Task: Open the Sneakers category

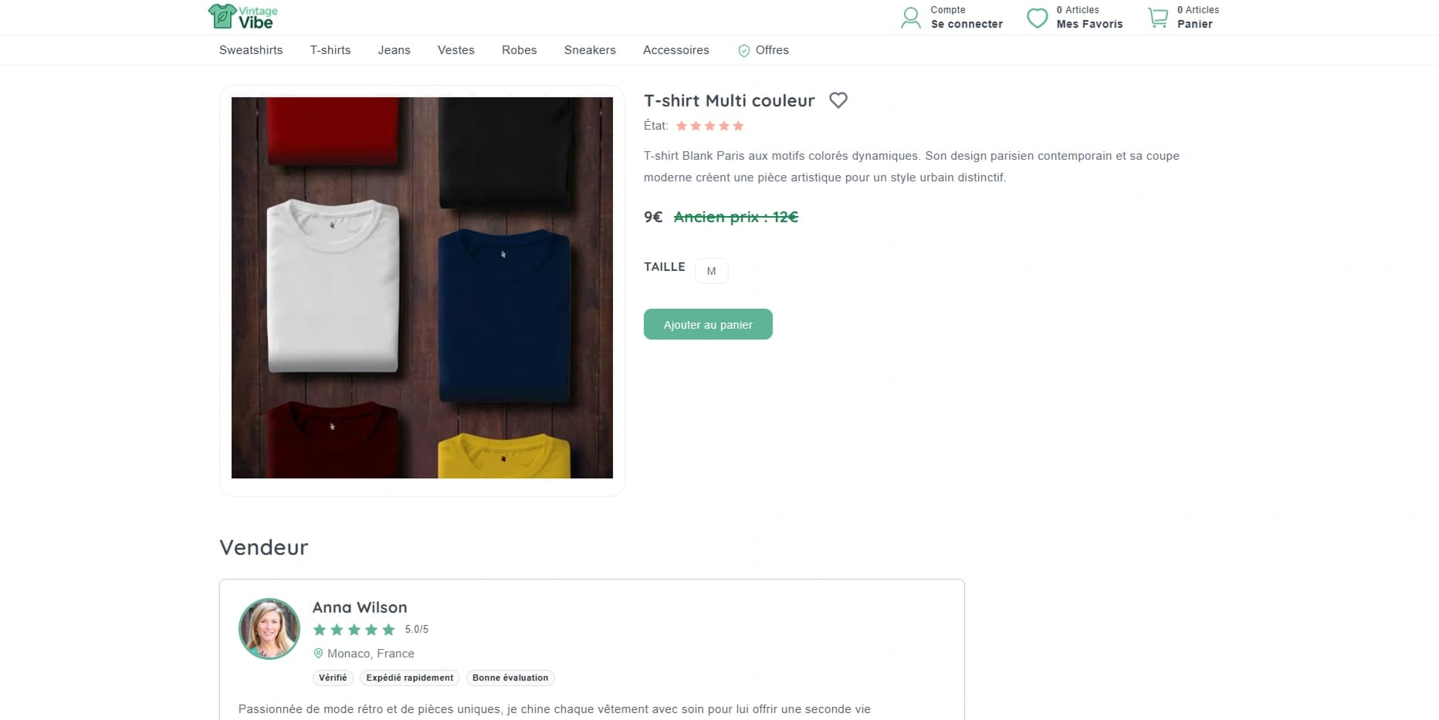Action: click(x=590, y=49)
